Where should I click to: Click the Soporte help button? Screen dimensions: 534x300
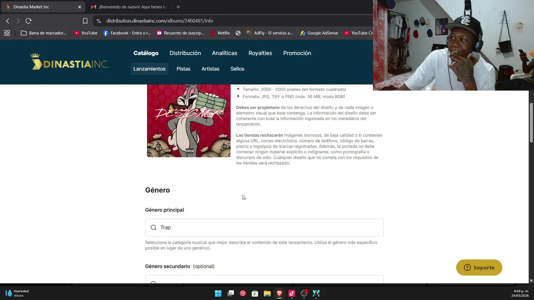pos(479,267)
